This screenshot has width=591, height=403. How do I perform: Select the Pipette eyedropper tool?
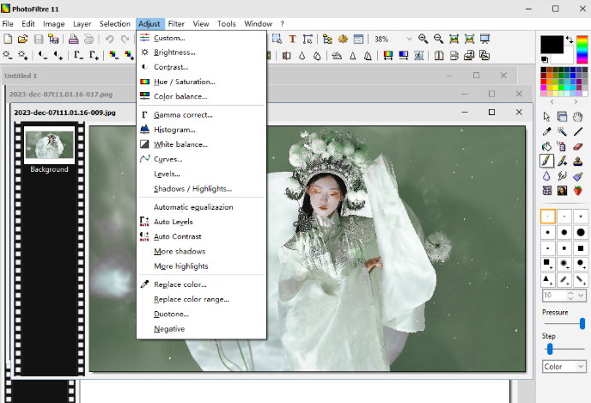point(546,131)
